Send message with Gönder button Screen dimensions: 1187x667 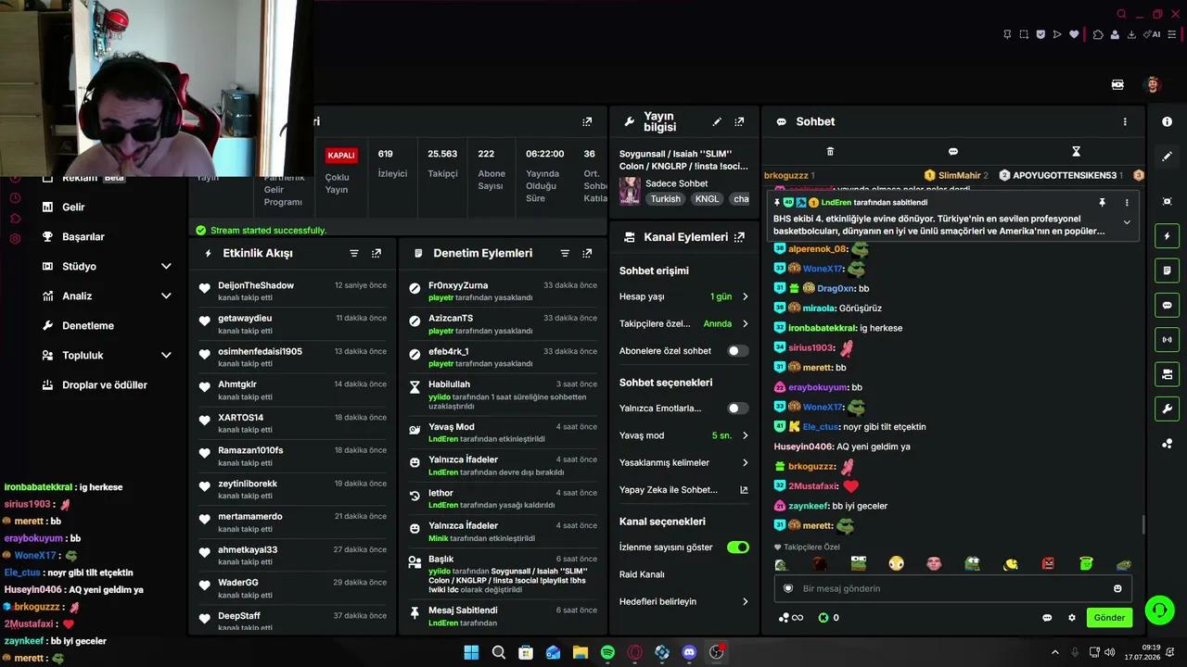[1109, 618]
